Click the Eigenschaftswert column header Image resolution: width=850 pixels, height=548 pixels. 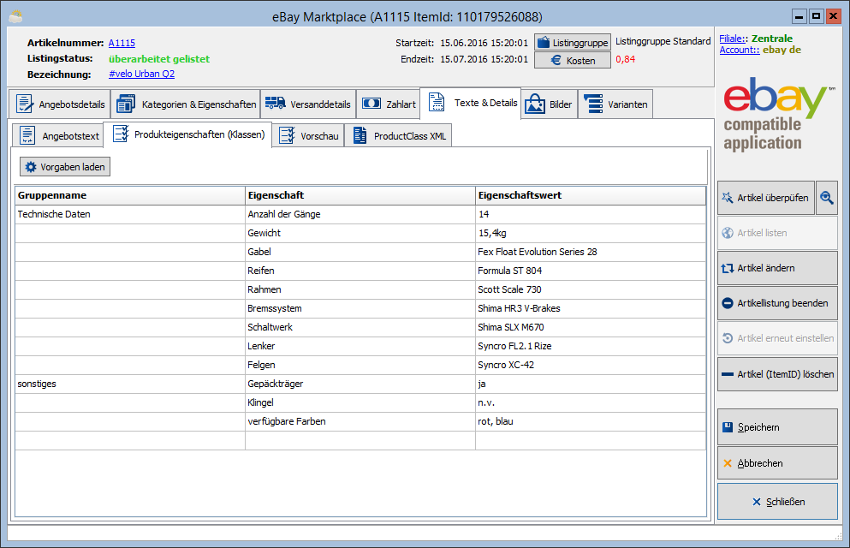pos(591,195)
